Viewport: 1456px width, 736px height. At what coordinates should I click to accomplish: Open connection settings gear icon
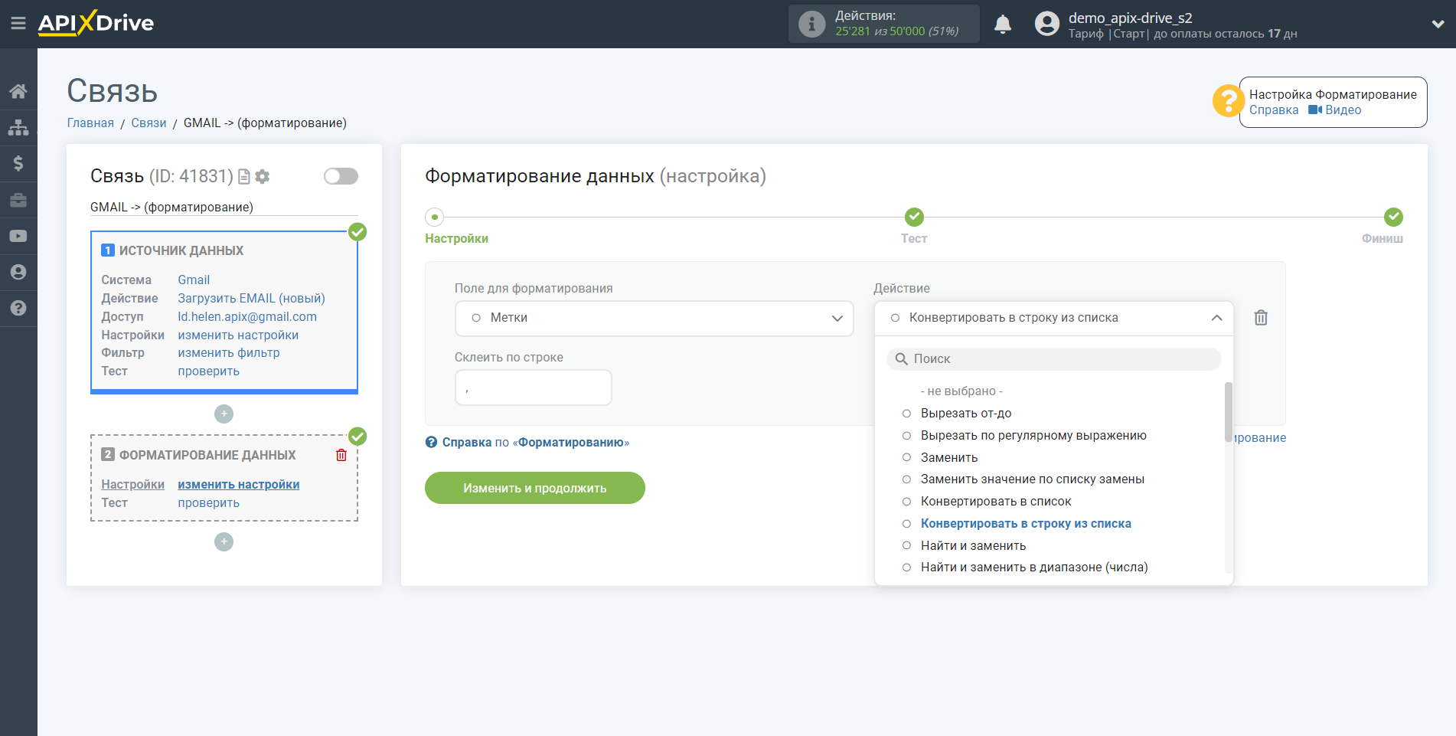coord(263,177)
